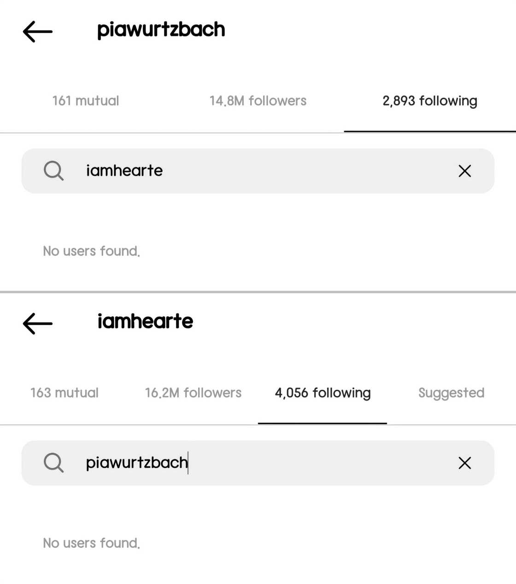Image resolution: width=516 pixels, height=584 pixels.
Task: Switch to the 14.8M followers tab
Action: tap(258, 101)
